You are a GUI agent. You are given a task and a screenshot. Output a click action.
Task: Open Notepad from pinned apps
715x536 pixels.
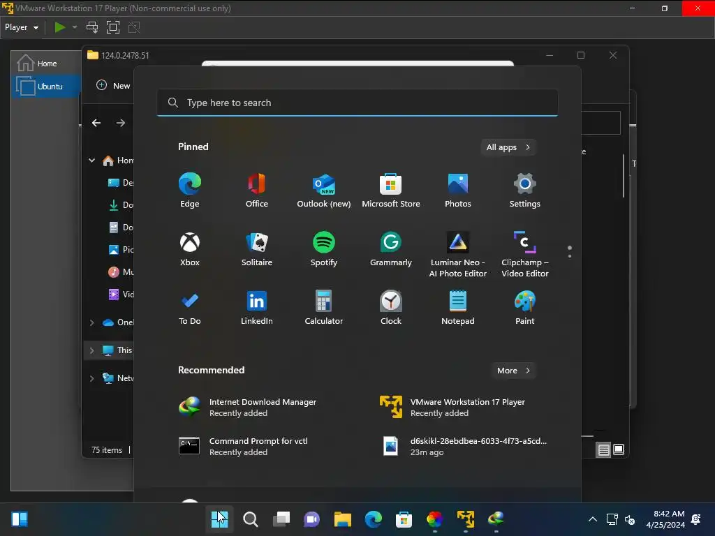pyautogui.click(x=458, y=308)
